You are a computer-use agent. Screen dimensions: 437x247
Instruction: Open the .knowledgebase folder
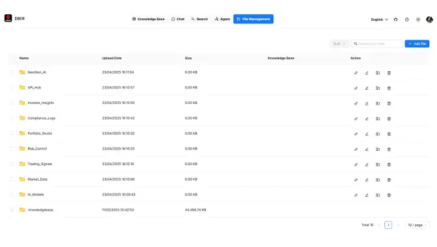tap(40, 210)
